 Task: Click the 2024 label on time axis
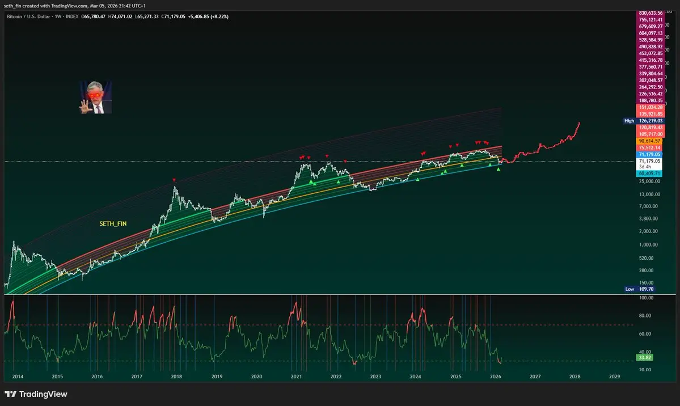click(x=416, y=377)
